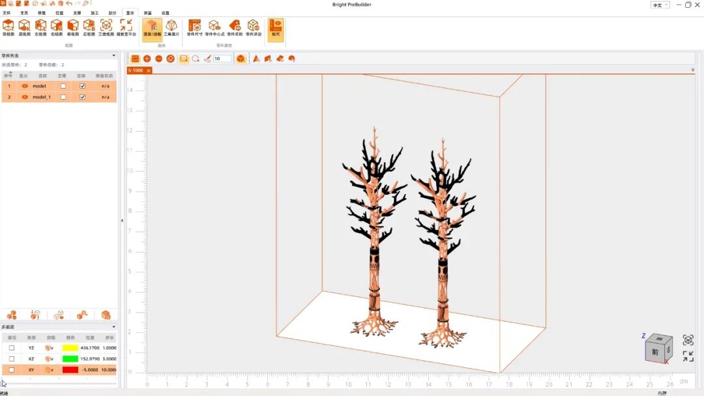
Task: Switch to the top view (顶视图) icon
Action: [8, 26]
